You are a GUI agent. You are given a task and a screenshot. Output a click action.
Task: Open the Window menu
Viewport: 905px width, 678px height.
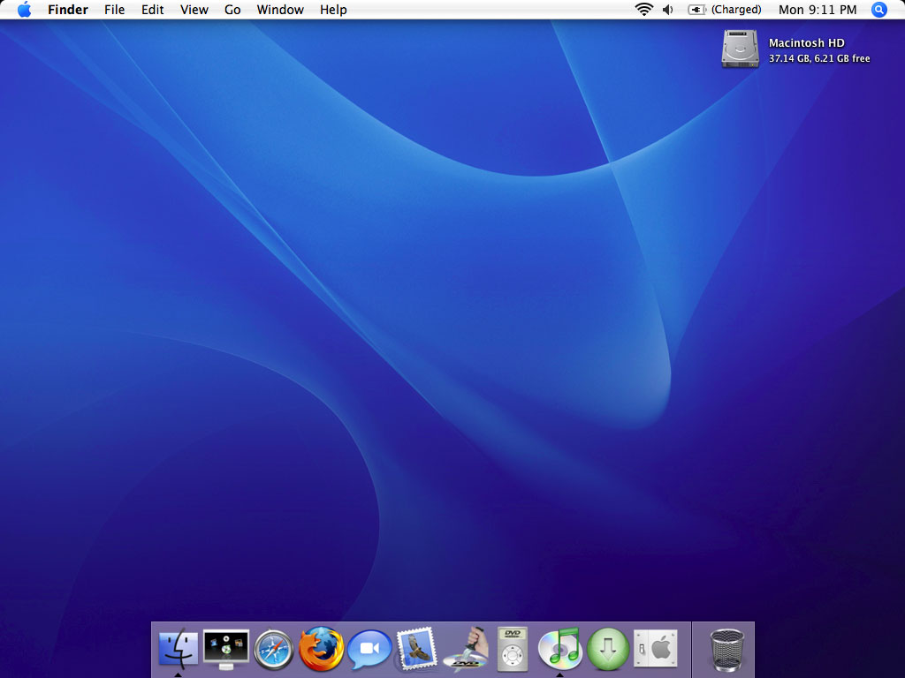pos(280,10)
